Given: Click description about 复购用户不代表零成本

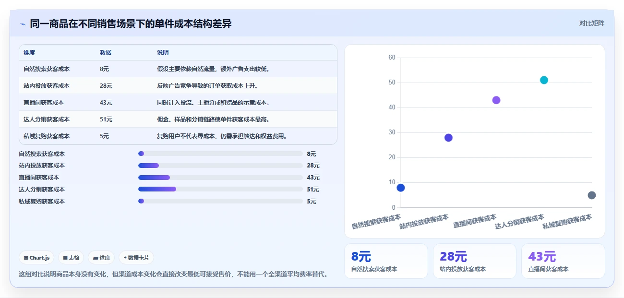Looking at the screenshot, I should 222,136.
